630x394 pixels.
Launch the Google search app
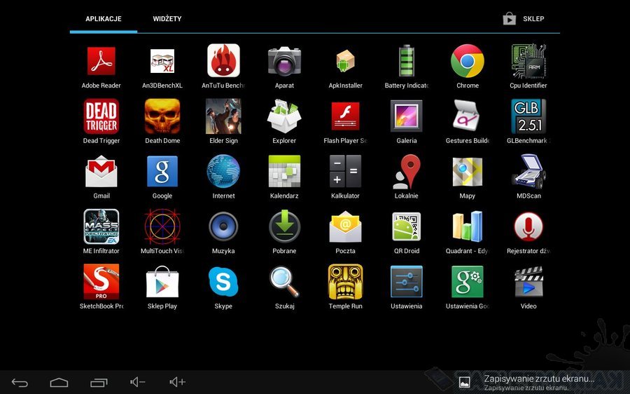pyautogui.click(x=162, y=172)
